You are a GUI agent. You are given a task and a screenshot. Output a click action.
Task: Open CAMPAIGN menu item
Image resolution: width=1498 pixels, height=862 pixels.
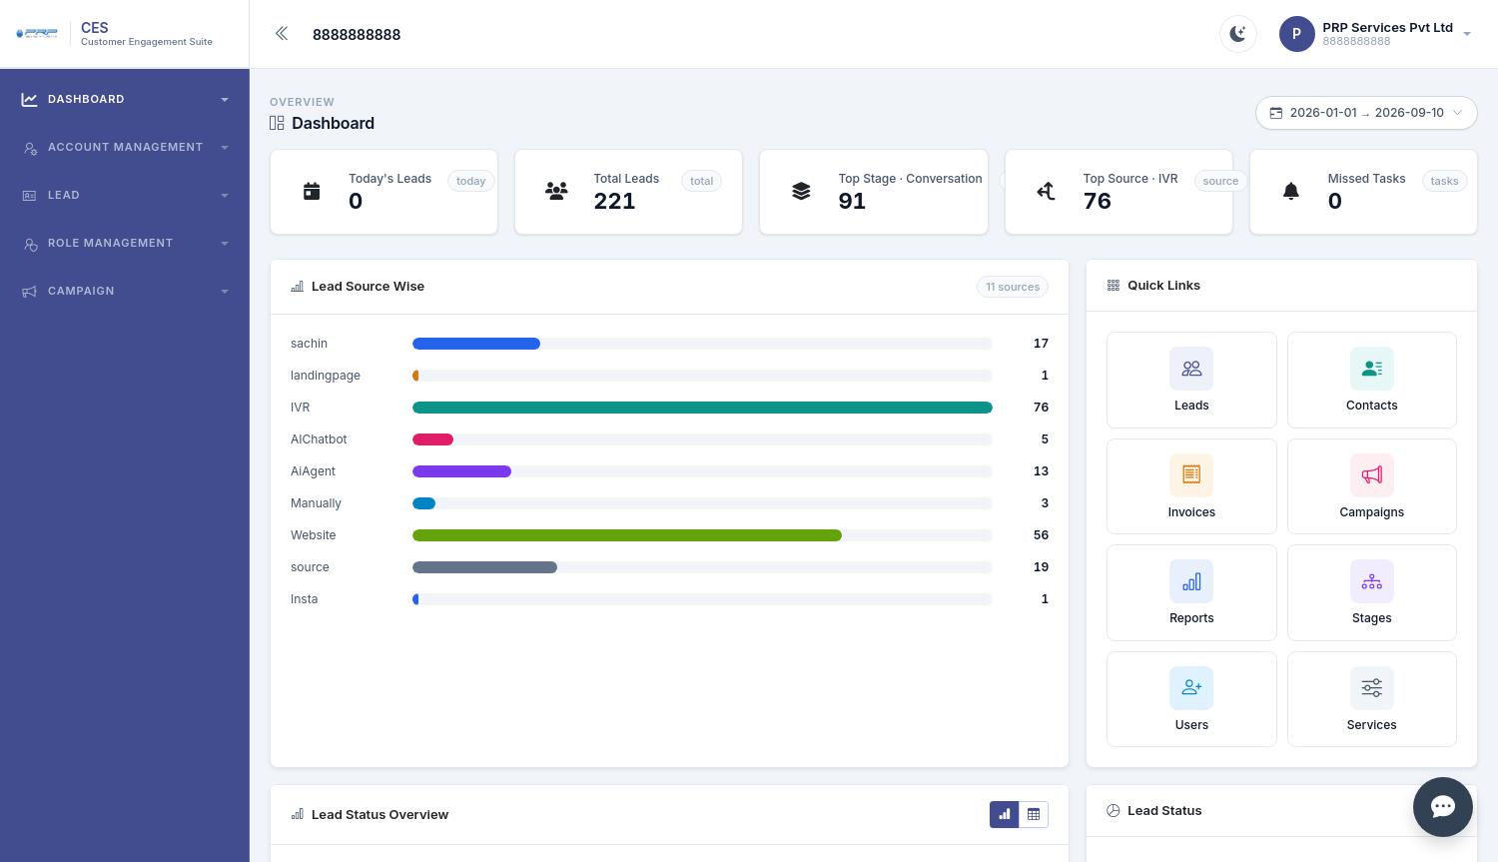[x=125, y=292]
